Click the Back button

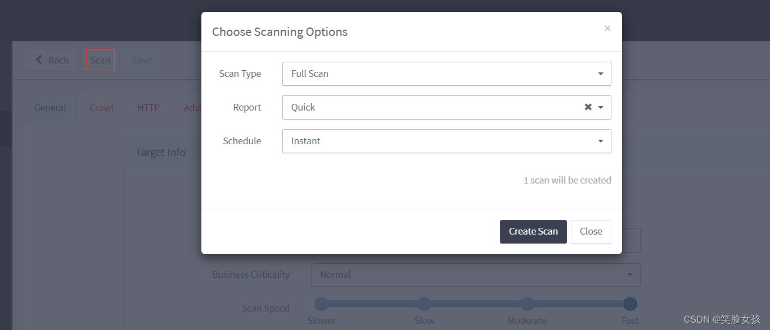pyautogui.click(x=51, y=60)
